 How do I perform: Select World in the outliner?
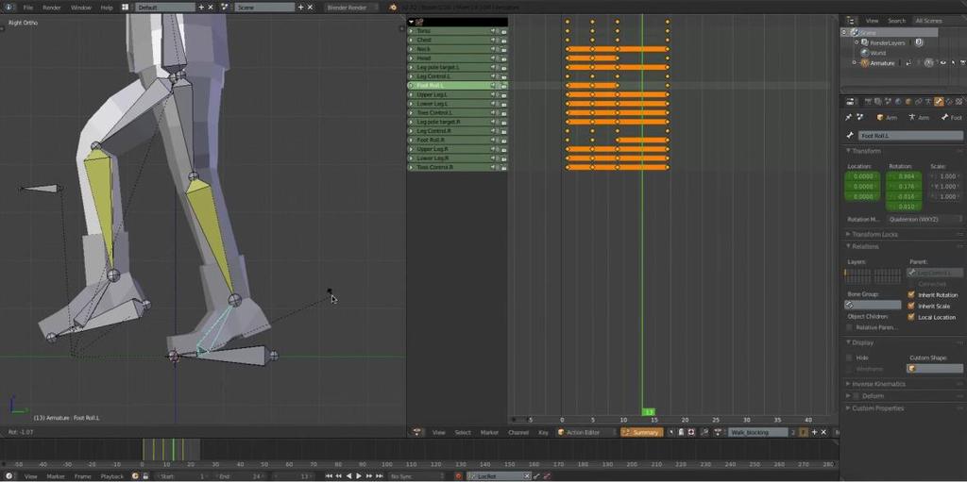[877, 53]
